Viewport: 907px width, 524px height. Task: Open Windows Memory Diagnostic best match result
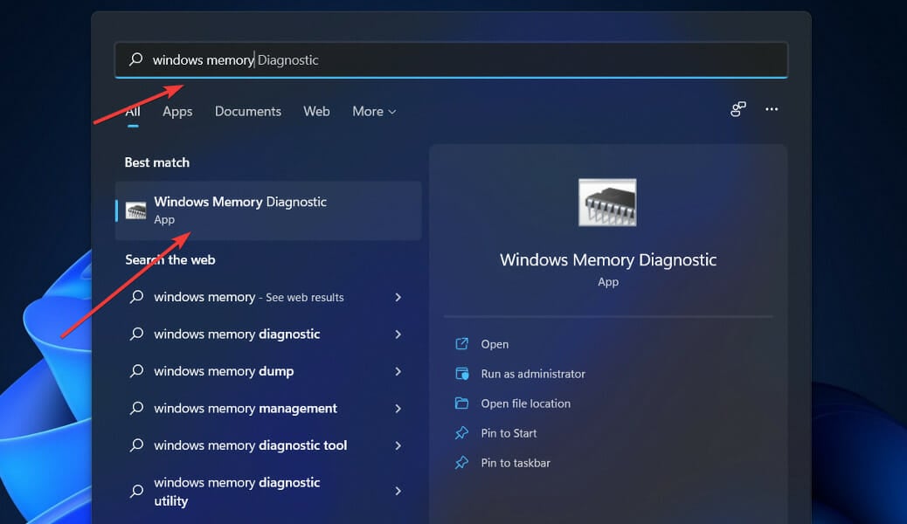[x=268, y=210]
